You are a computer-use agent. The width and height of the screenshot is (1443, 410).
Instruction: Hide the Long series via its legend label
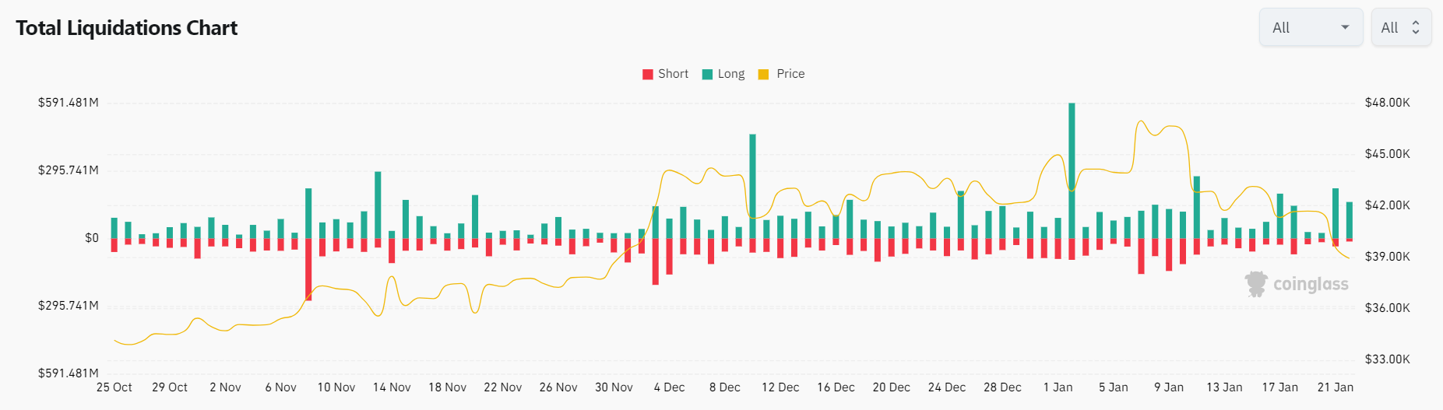[x=731, y=74]
